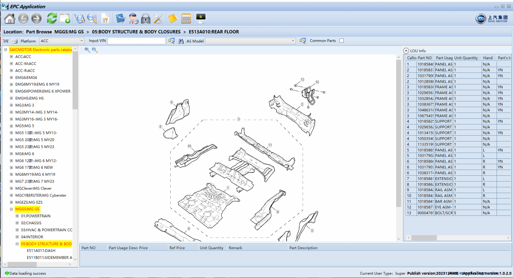Click inside the Input VIN field
Image resolution: width=513 pixels, height=278 pixels.
(137, 41)
